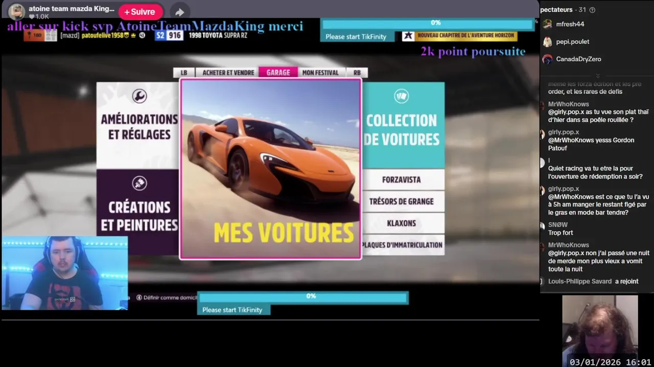Open Améliorations et Réglages tile
Viewport: 654px width, 367px height.
pos(138,125)
